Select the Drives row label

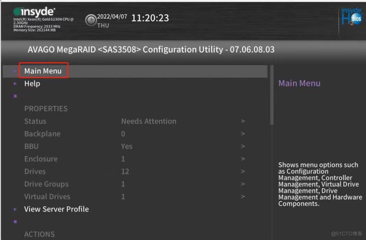[35, 171]
